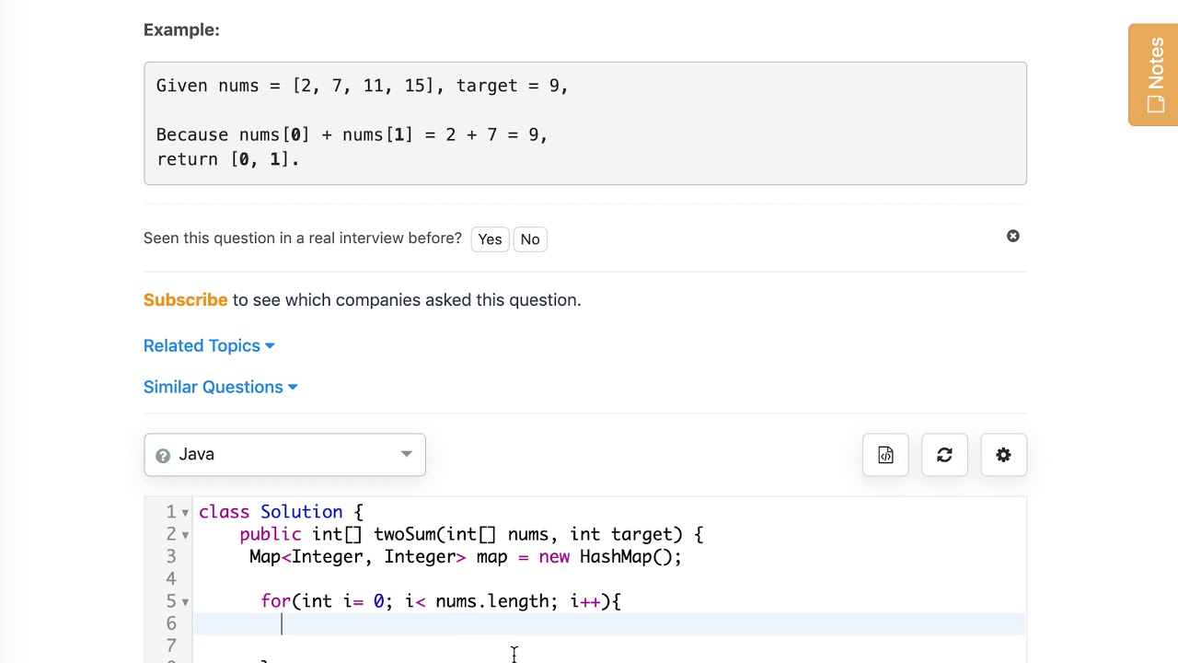Click the twoSum method signature line

[471, 534]
